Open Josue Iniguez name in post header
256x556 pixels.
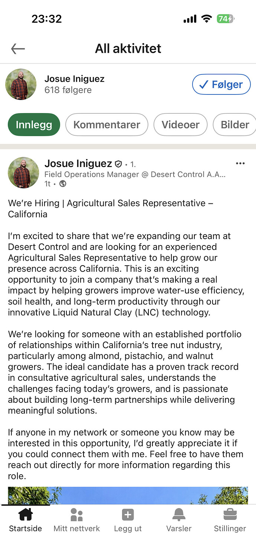click(78, 163)
